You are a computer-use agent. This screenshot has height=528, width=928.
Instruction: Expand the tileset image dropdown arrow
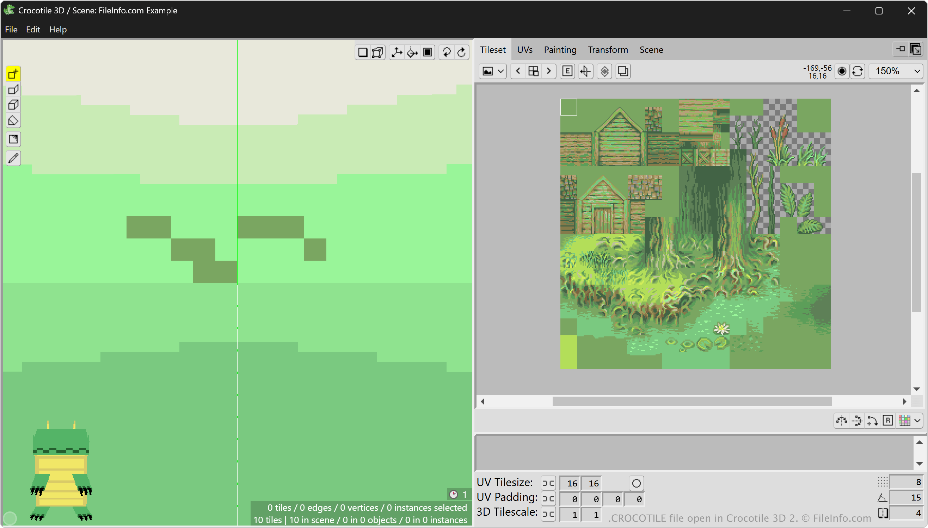tap(500, 71)
